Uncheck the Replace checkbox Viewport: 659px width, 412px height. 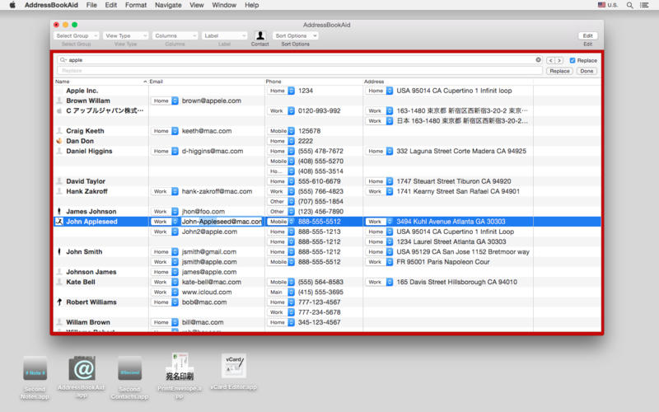[573, 60]
